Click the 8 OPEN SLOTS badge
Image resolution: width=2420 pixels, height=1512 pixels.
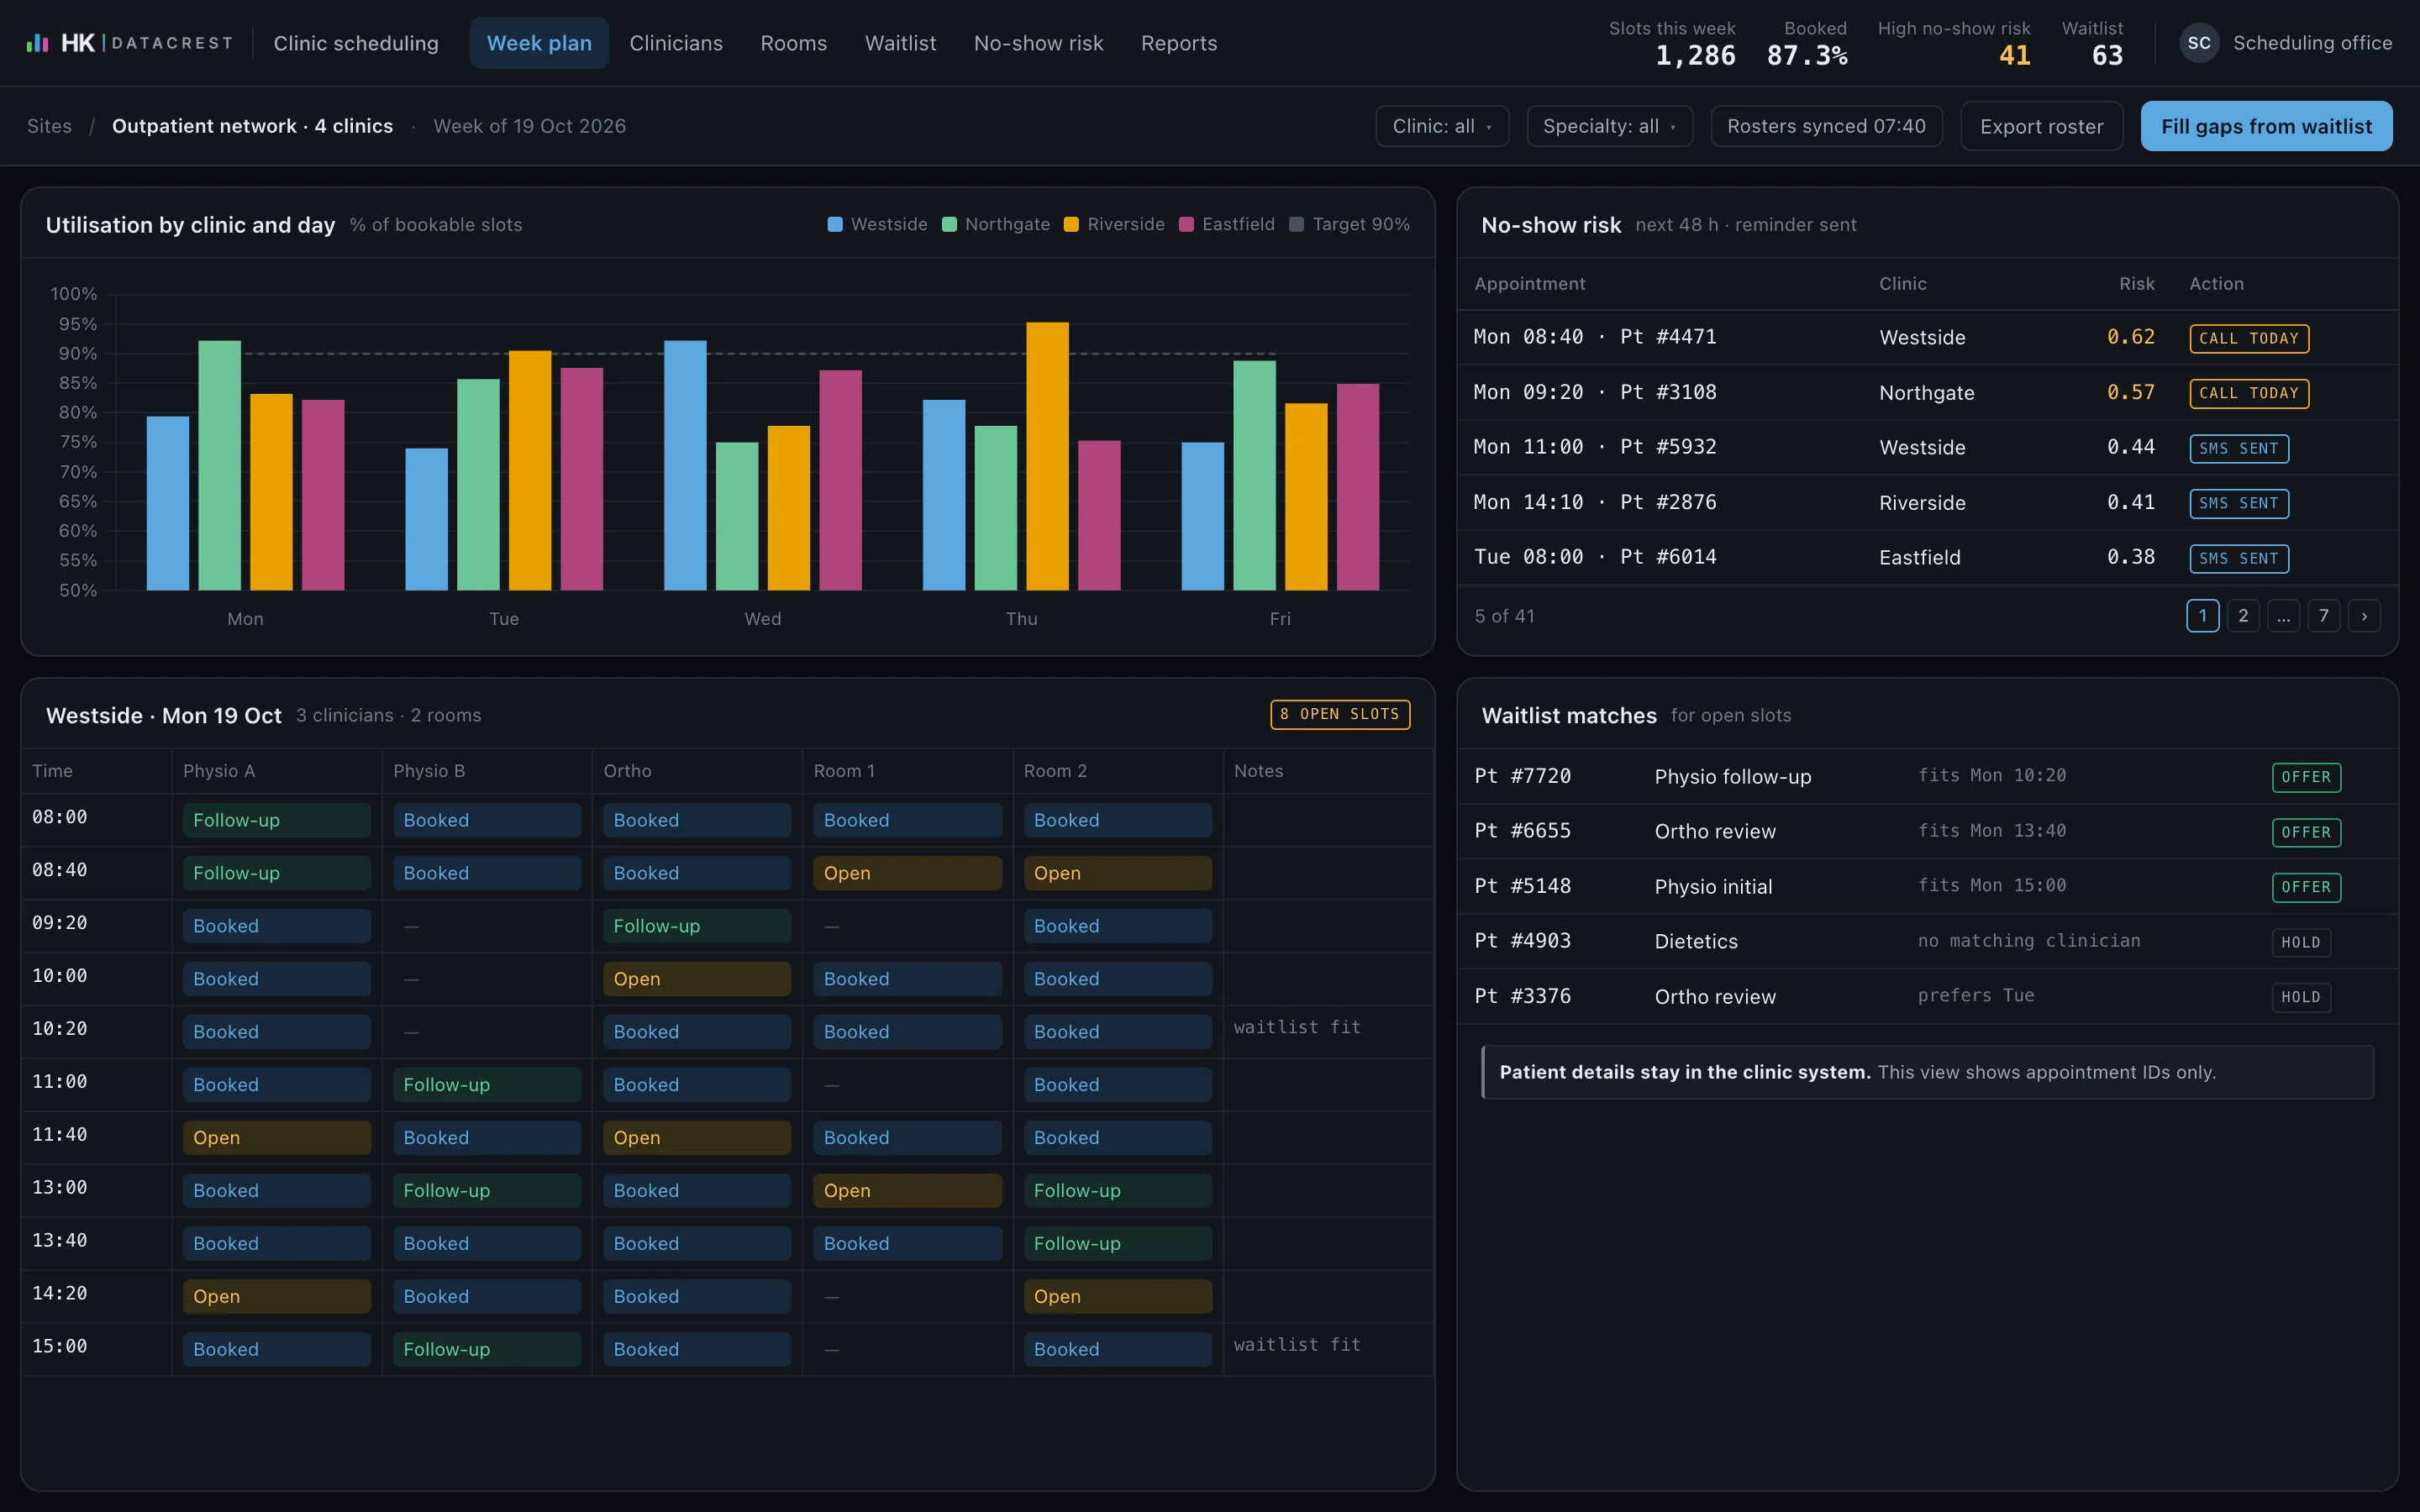coord(1340,714)
